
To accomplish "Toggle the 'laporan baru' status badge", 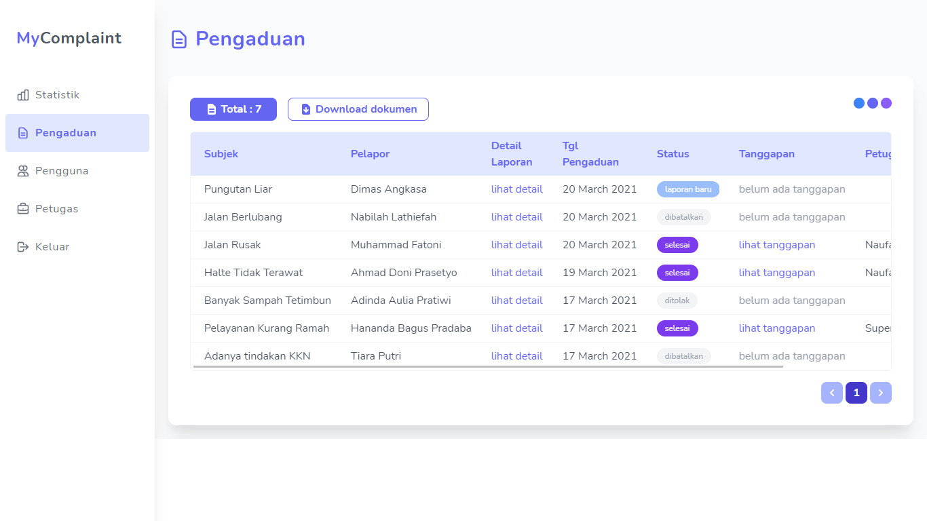I will point(687,189).
